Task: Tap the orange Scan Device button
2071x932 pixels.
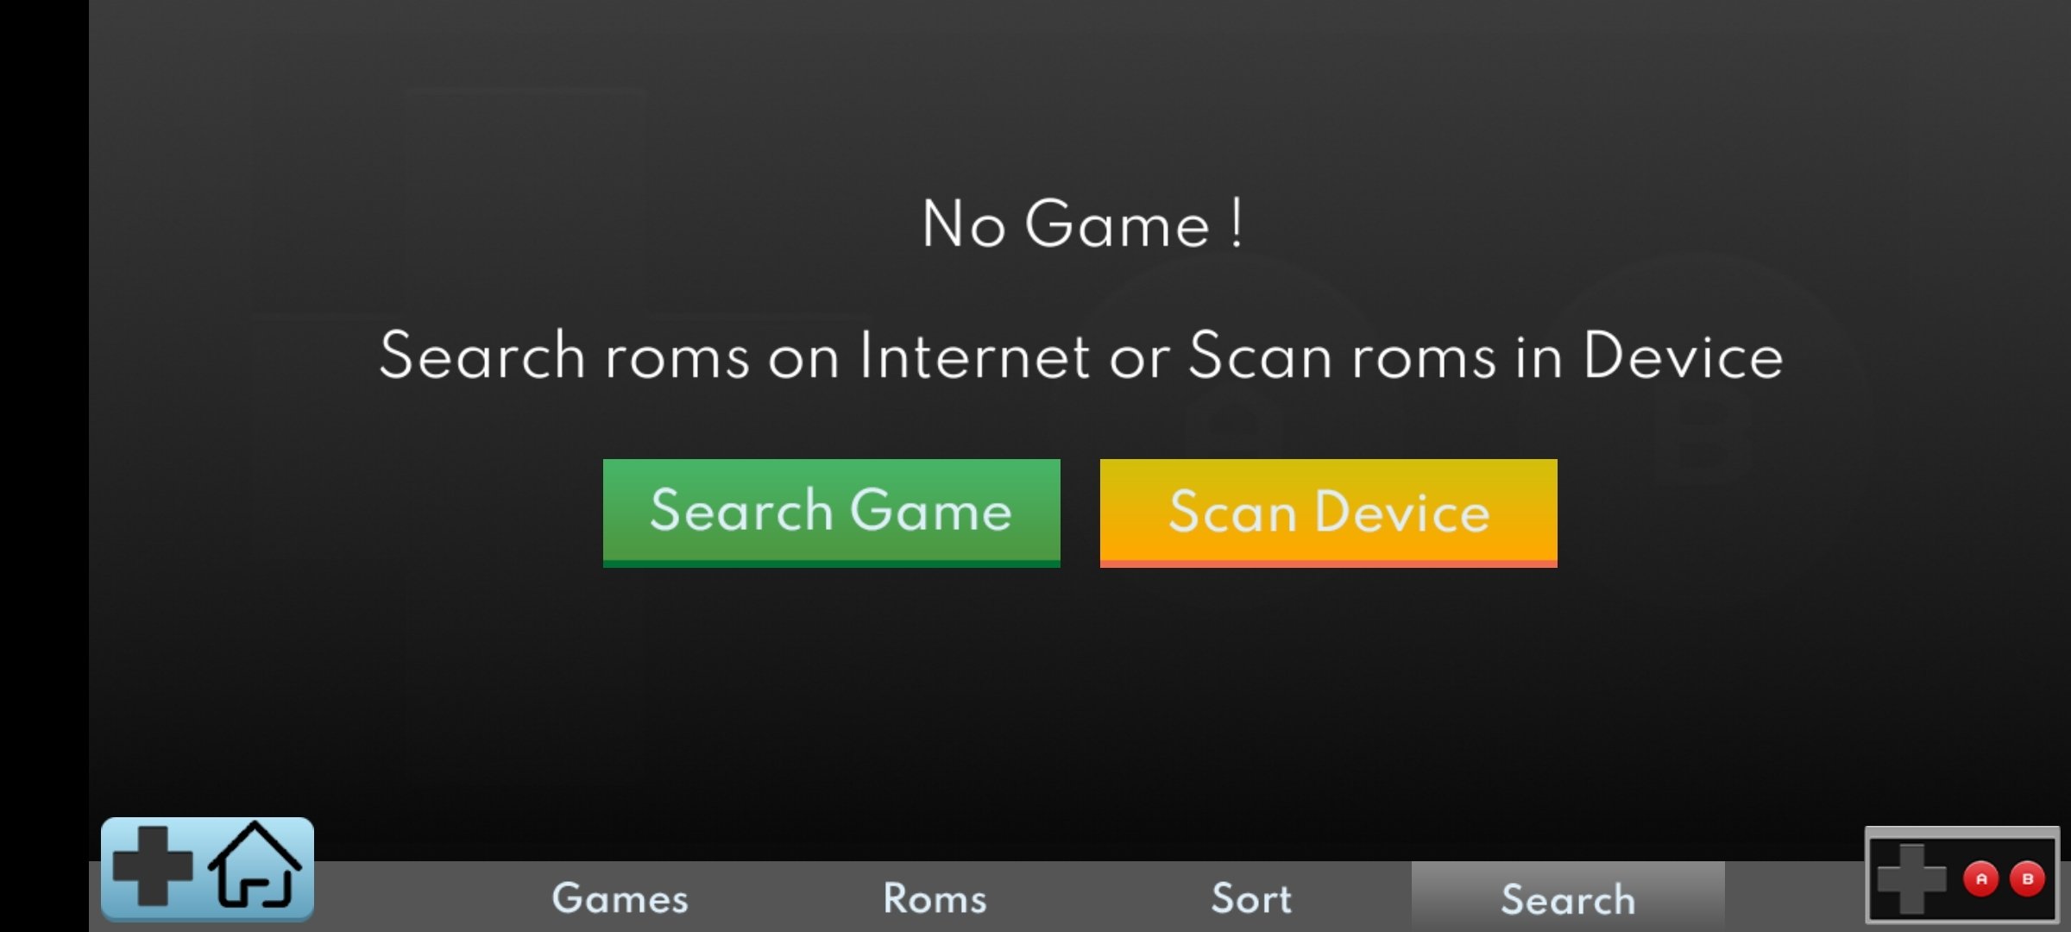Action: click(x=1328, y=513)
